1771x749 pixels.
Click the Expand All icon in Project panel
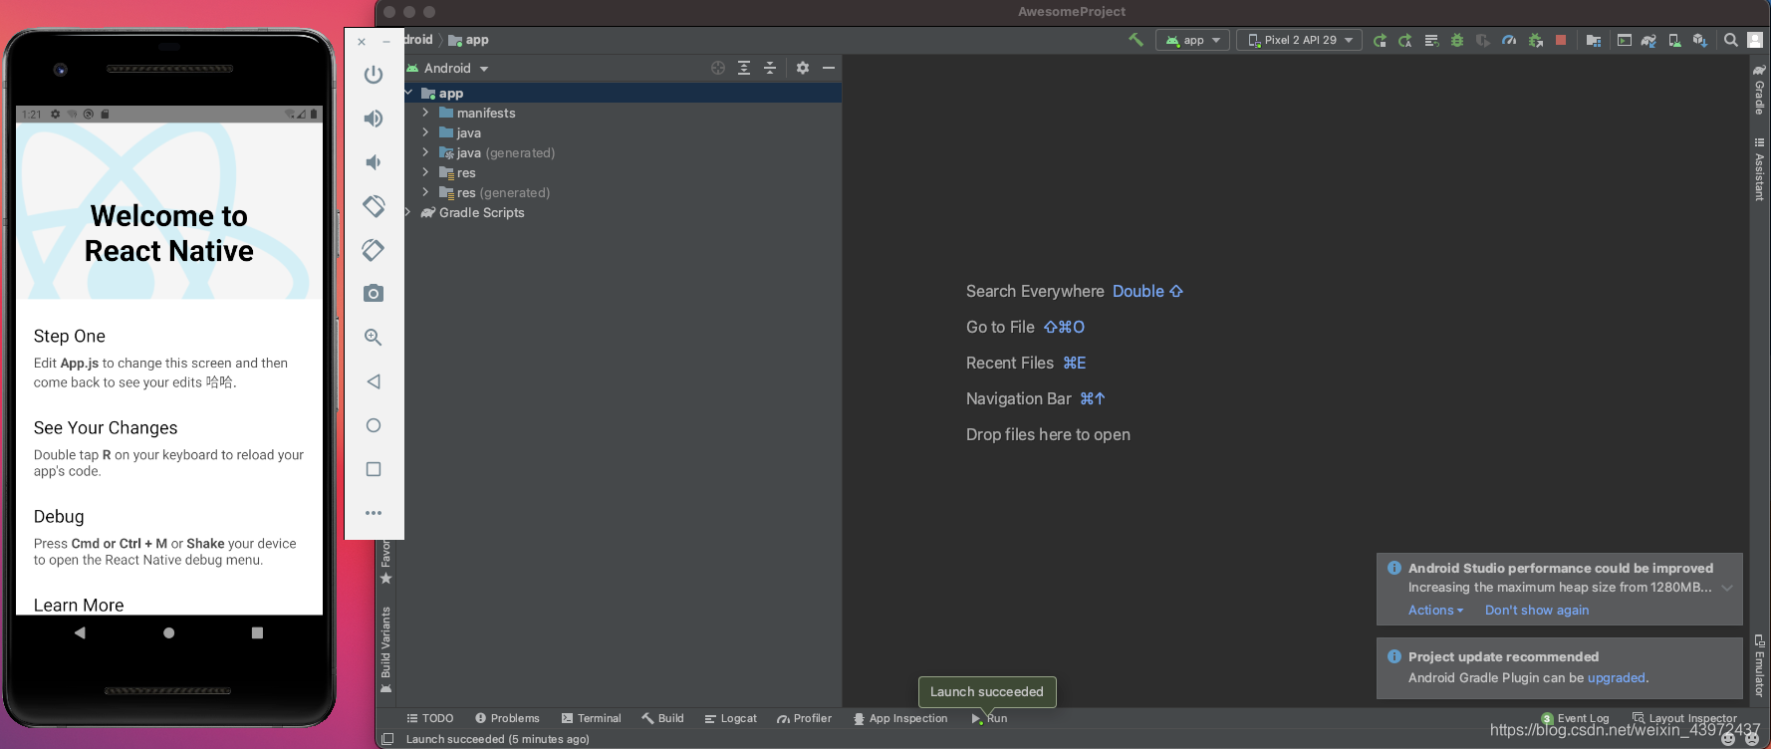[x=744, y=68]
